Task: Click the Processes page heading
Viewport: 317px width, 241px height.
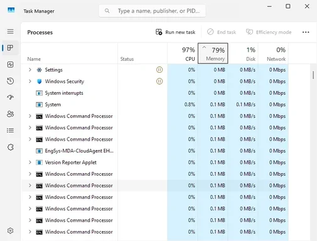Action: click(40, 33)
